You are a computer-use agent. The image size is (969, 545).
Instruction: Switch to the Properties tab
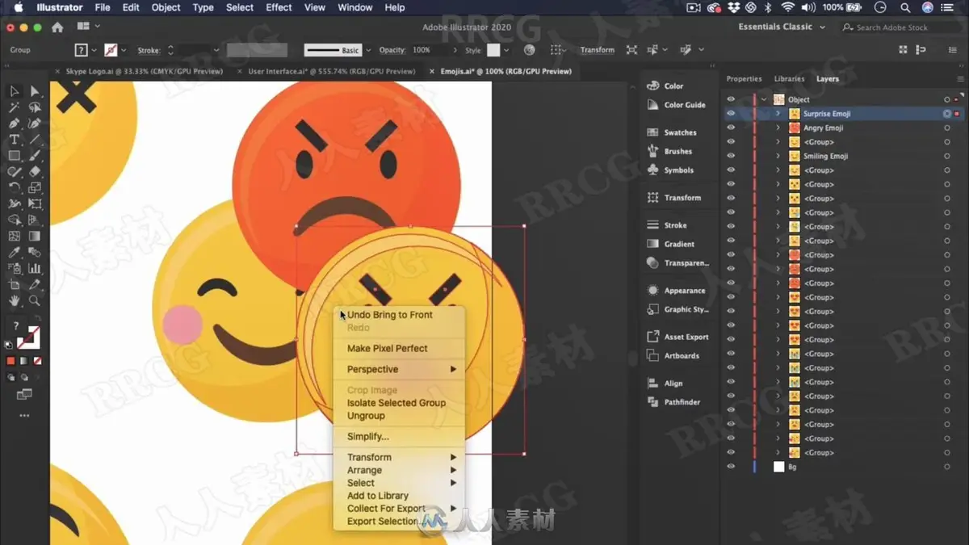coord(744,79)
